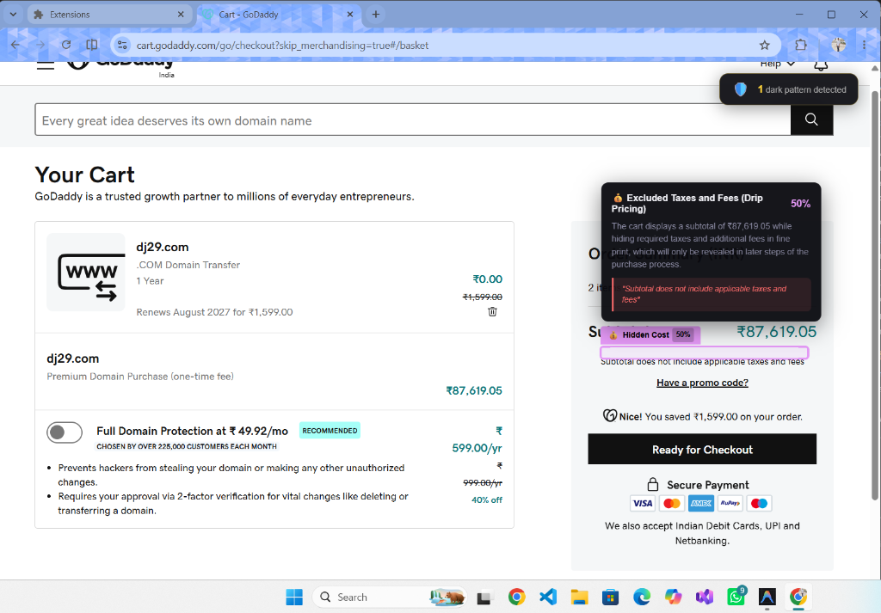
Task: Click the www transfer domain icon
Action: click(86, 273)
